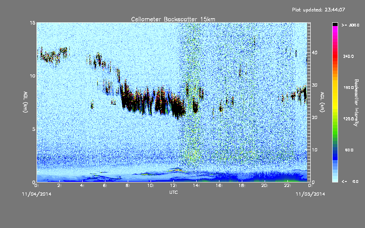Viewport: 365px width, 228px height.
Task: Click the "UTC" time axis label
Action: [x=173, y=192]
